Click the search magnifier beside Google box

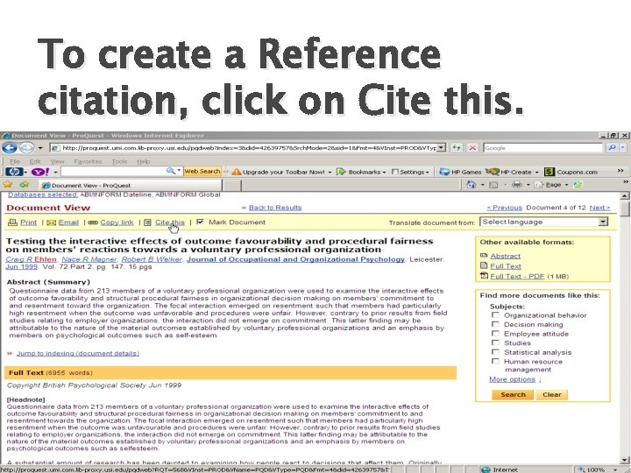tap(613, 148)
